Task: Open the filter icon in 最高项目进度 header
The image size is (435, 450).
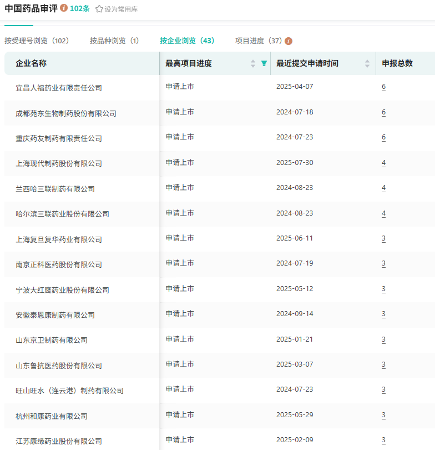Action: coord(264,63)
